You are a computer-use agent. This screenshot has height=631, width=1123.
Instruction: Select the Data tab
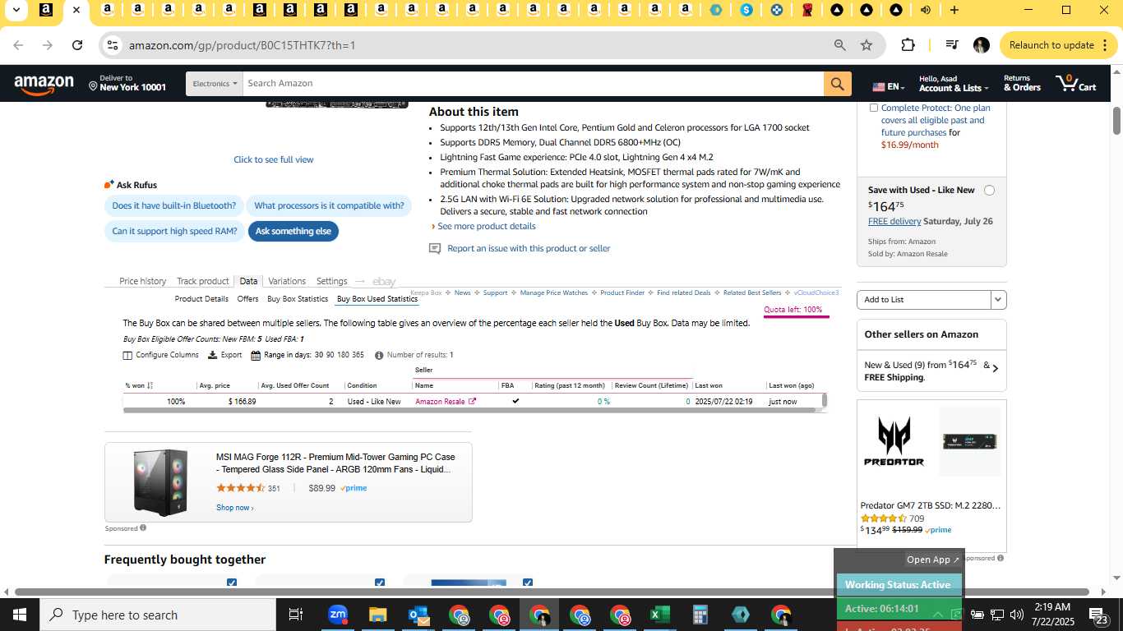click(x=248, y=281)
